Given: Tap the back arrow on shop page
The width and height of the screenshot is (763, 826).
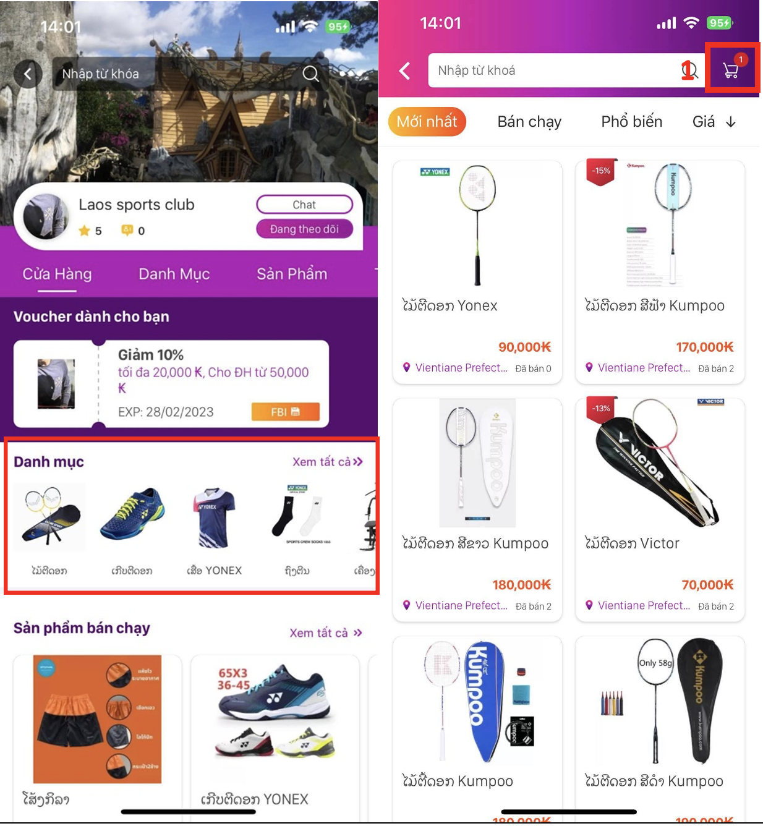Looking at the screenshot, I should tap(28, 74).
